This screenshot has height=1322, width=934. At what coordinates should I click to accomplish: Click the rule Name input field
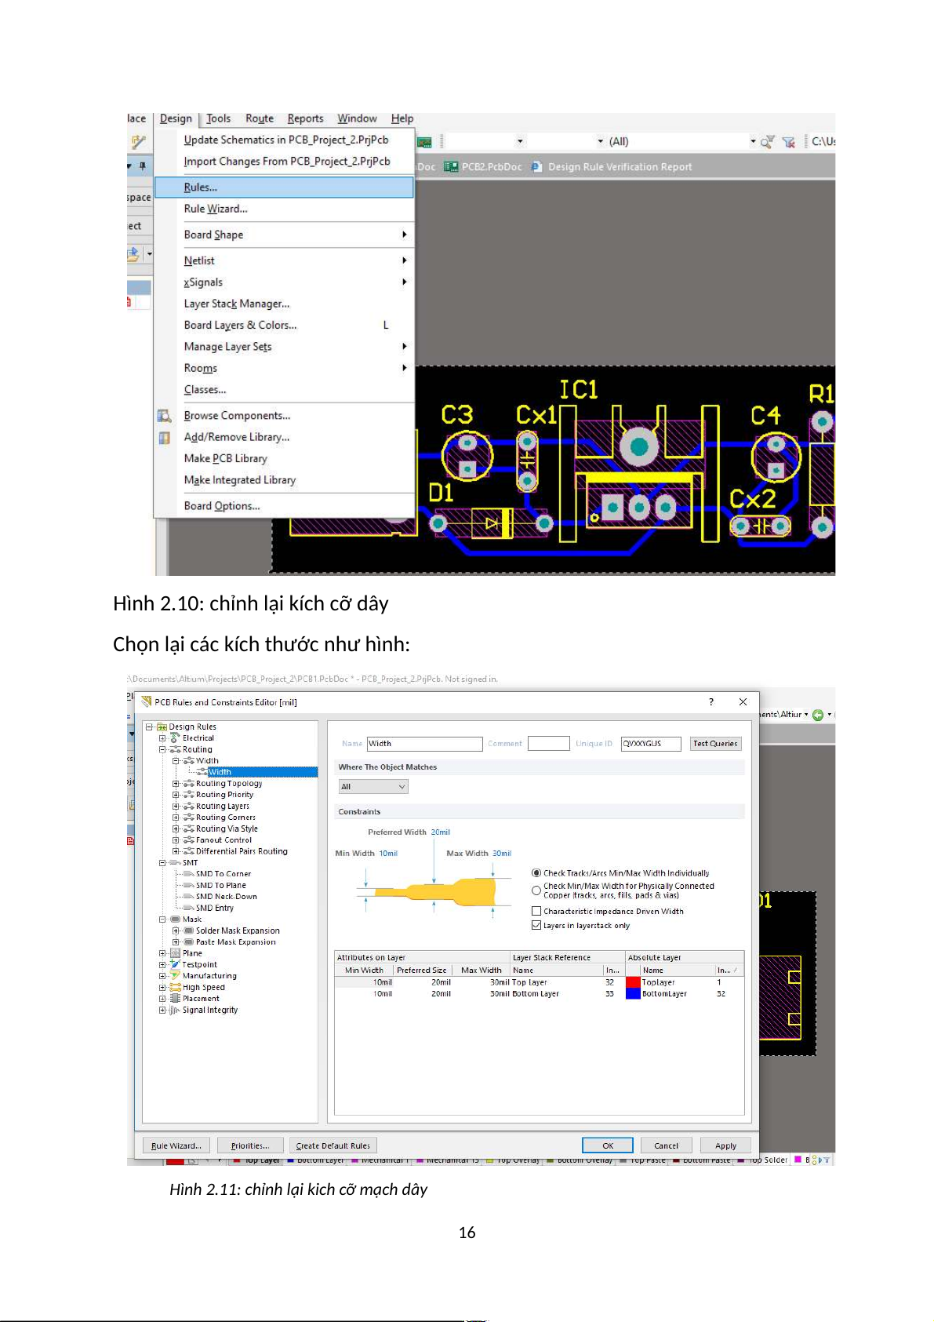tap(424, 744)
